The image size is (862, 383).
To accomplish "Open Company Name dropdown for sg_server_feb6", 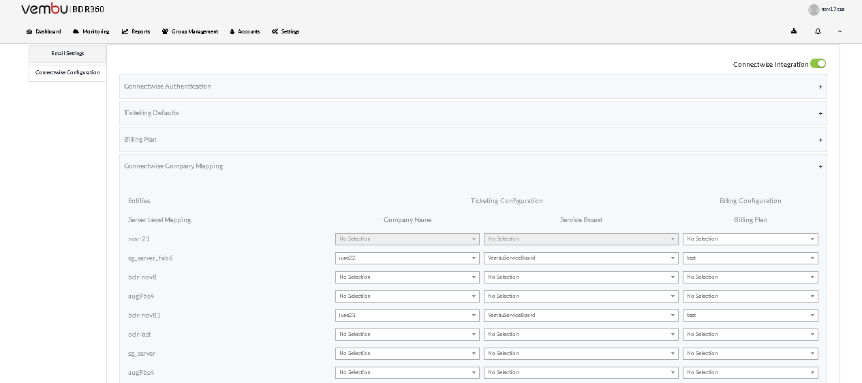I will [407, 258].
